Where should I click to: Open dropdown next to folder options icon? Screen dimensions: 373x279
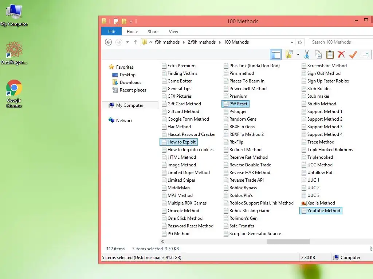pyautogui.click(x=298, y=54)
